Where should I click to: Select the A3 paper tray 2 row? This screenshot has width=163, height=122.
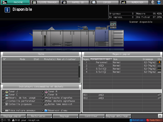(x=122, y=65)
